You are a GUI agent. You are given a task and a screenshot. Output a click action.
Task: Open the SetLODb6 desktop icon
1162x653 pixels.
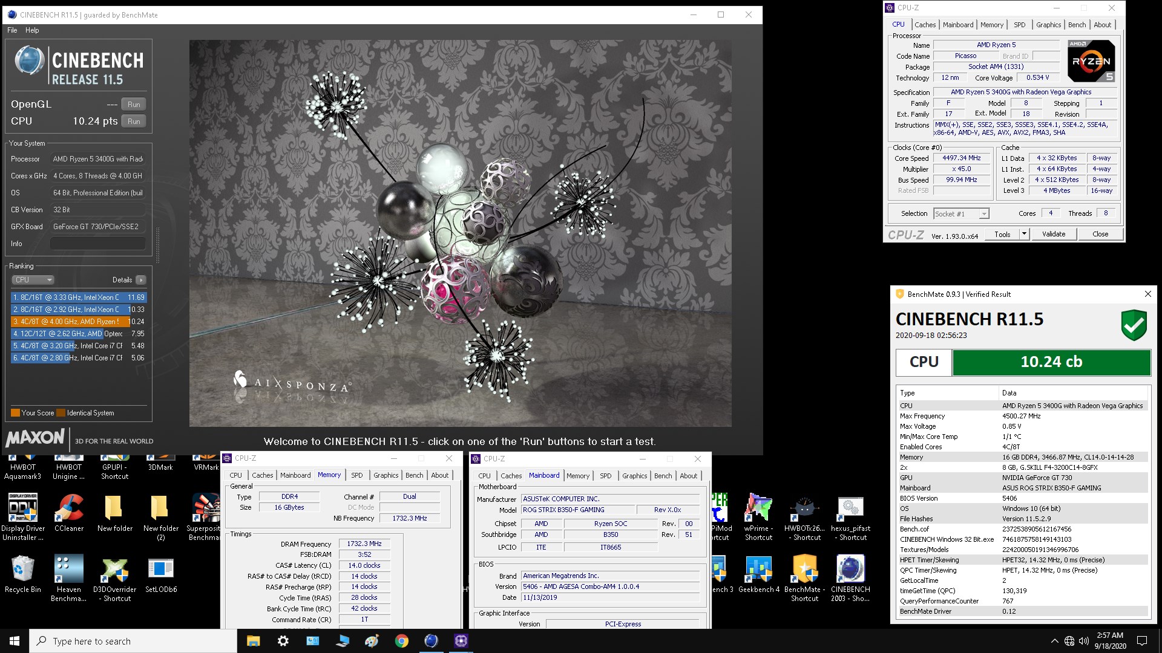pos(161,573)
